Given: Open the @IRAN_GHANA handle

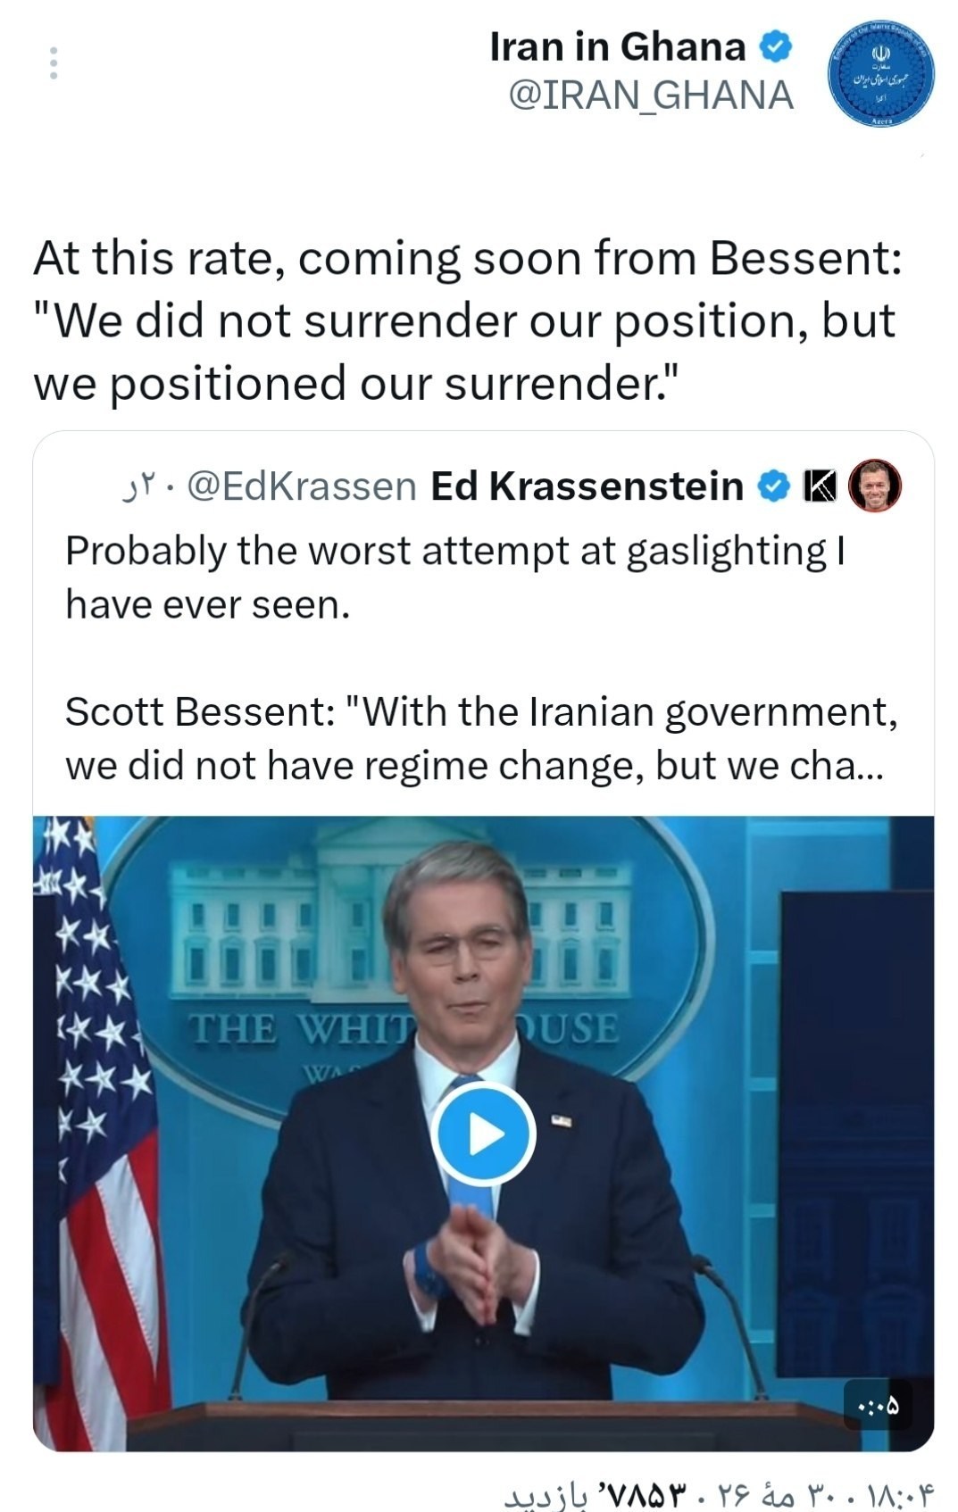Looking at the screenshot, I should [x=650, y=96].
